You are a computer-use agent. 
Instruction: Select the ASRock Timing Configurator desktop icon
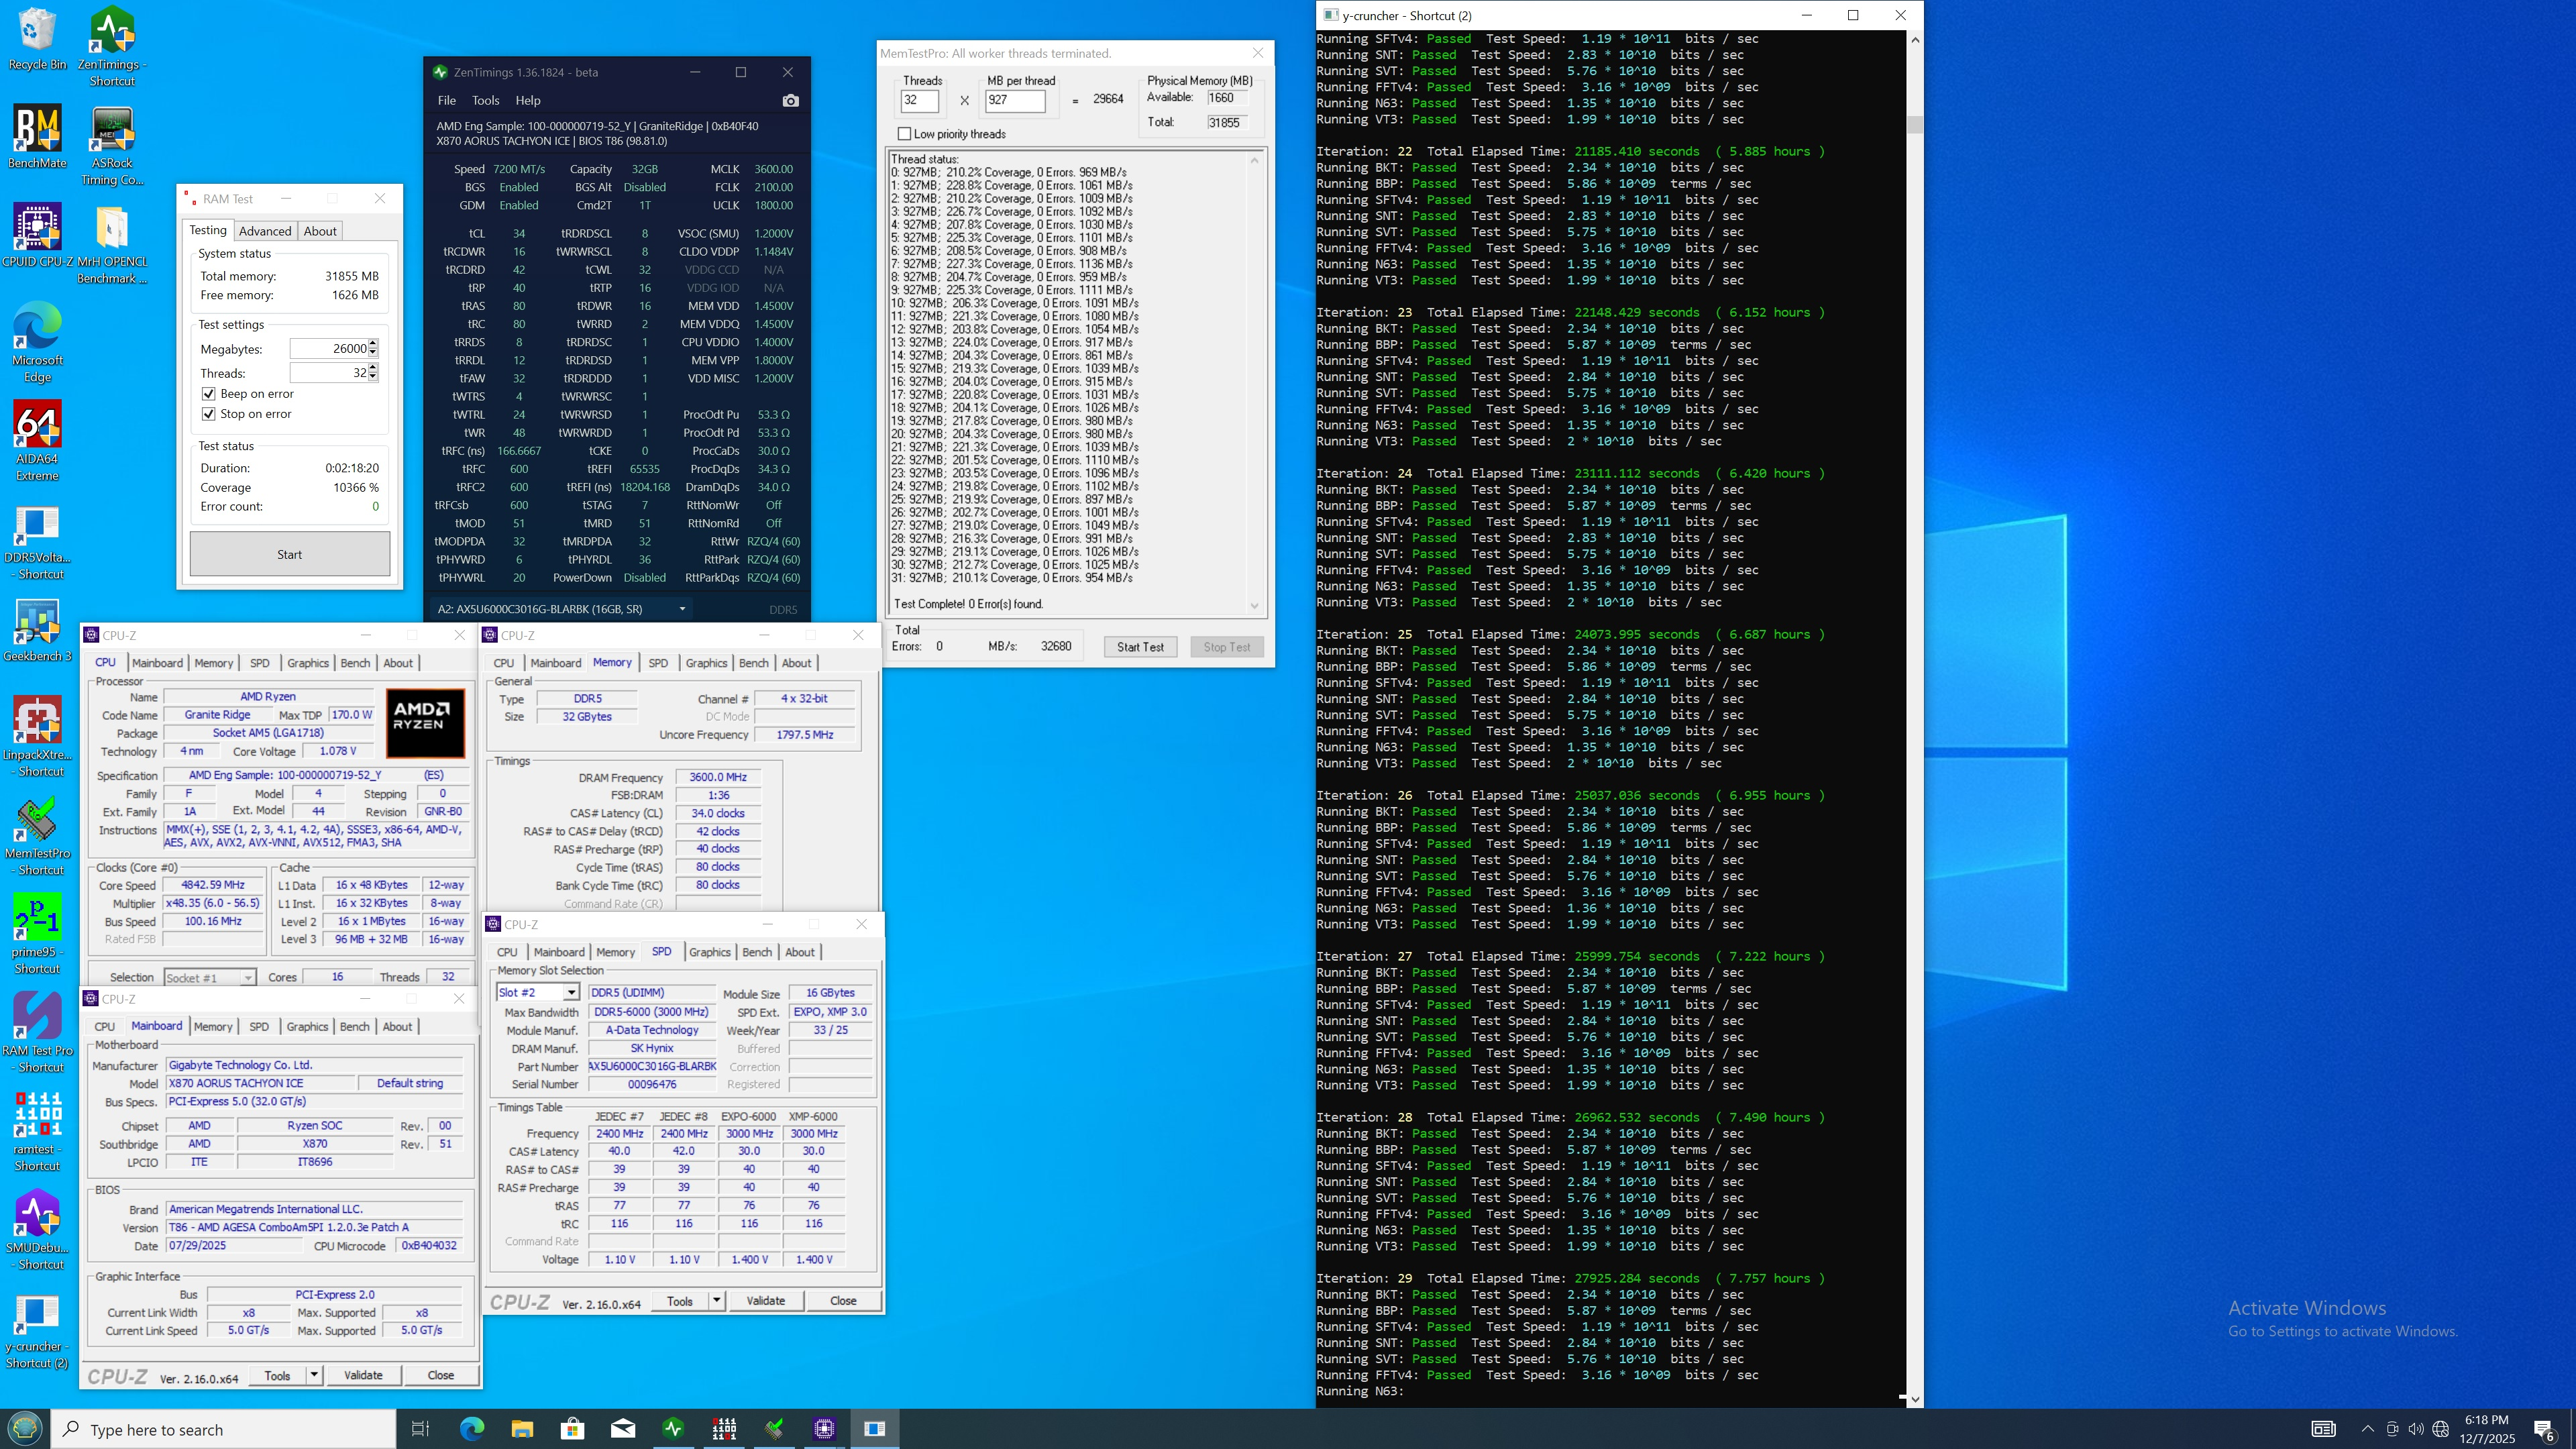[x=112, y=145]
